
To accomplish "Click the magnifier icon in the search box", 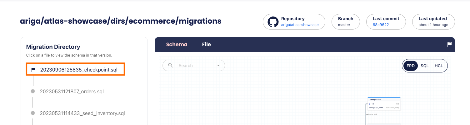I will click(x=171, y=65).
